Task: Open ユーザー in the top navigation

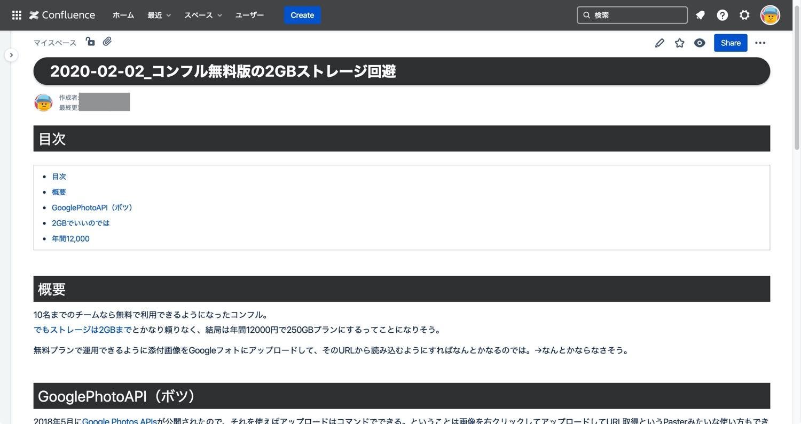Action: coord(249,15)
